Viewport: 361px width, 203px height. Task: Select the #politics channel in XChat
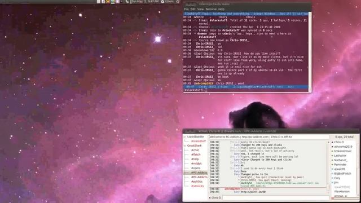[197, 182]
